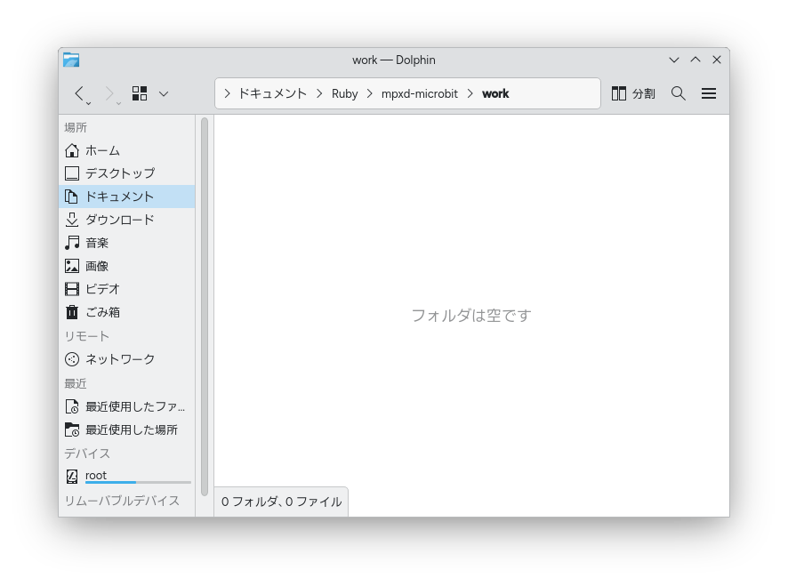Viewport: 788px width, 586px height.
Task: Expand the back button history chevron
Action: click(88, 100)
